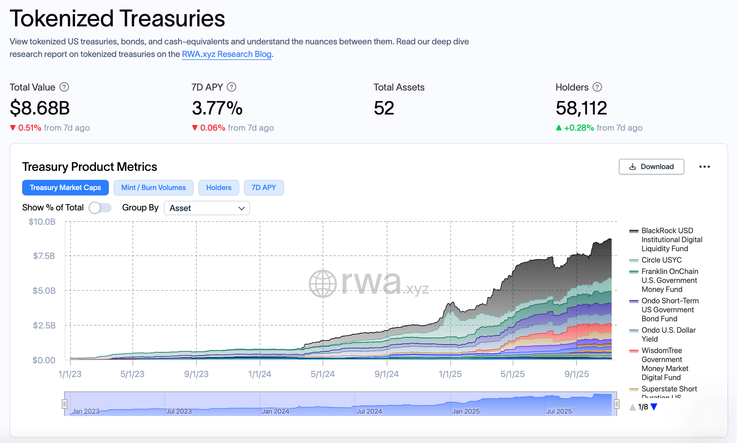Open the Group By Asset dropdown
Image resolution: width=737 pixels, height=443 pixels.
[x=207, y=208]
